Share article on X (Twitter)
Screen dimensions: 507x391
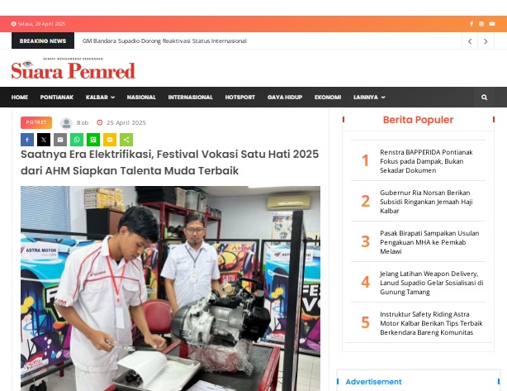pyautogui.click(x=44, y=140)
